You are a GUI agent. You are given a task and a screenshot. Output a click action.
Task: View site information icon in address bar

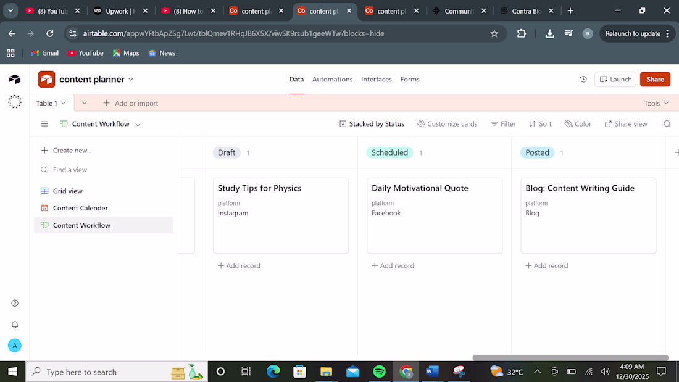pos(73,33)
